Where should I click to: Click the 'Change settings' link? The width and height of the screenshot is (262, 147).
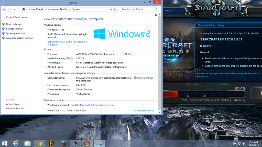[145, 78]
